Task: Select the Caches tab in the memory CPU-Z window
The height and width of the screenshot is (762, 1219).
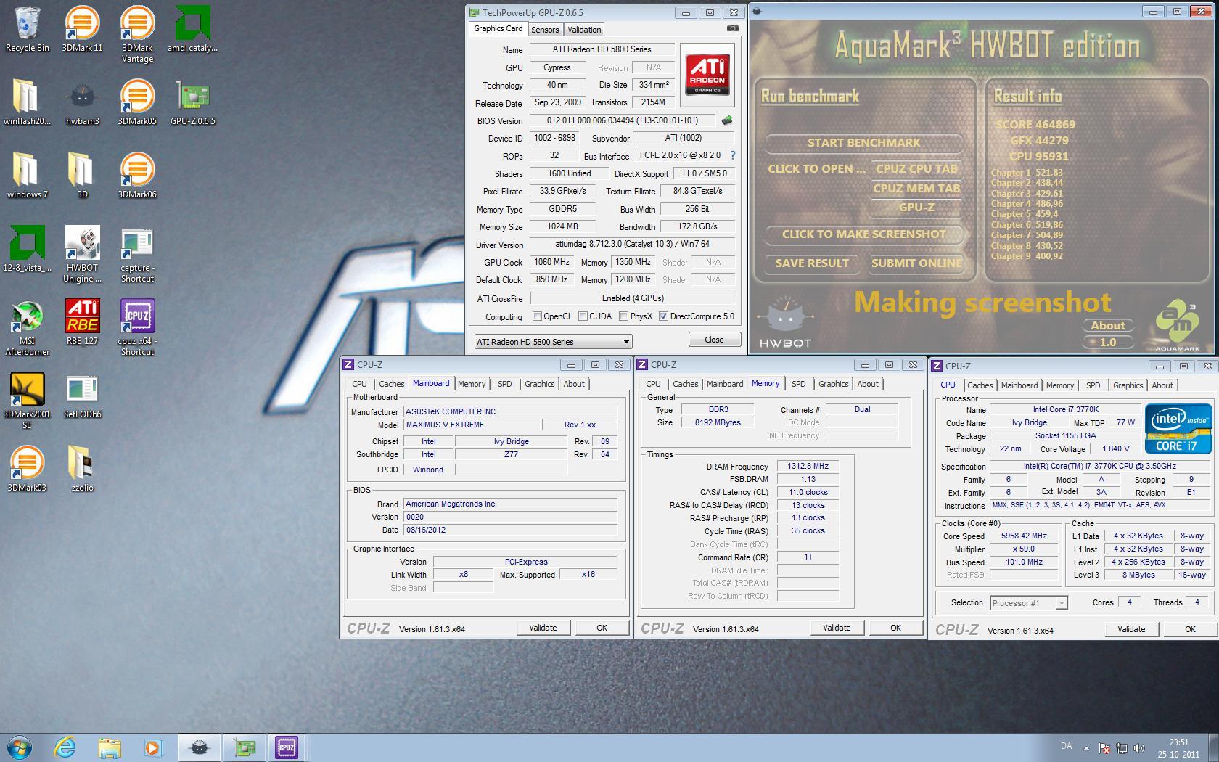Action: pos(685,384)
